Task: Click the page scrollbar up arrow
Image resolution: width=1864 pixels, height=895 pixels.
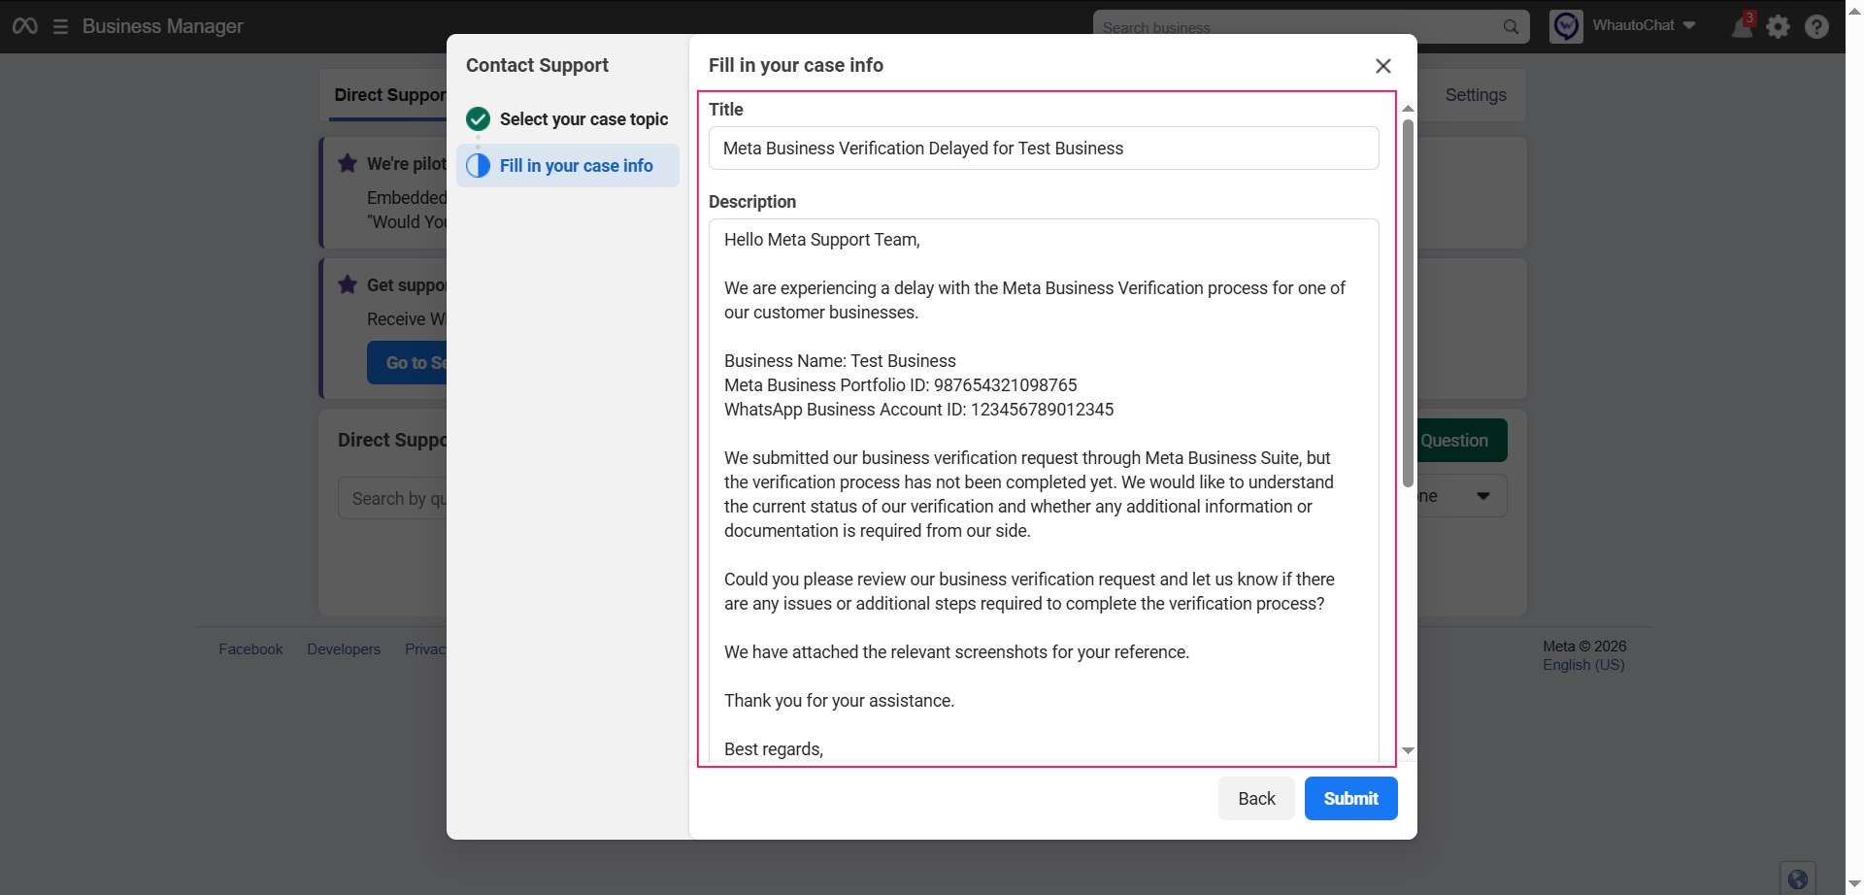Action: click(x=1854, y=9)
